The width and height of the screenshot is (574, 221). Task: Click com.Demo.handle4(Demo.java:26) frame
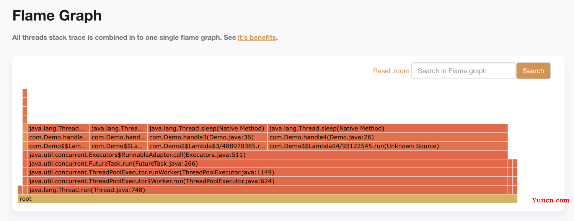(x=388, y=137)
